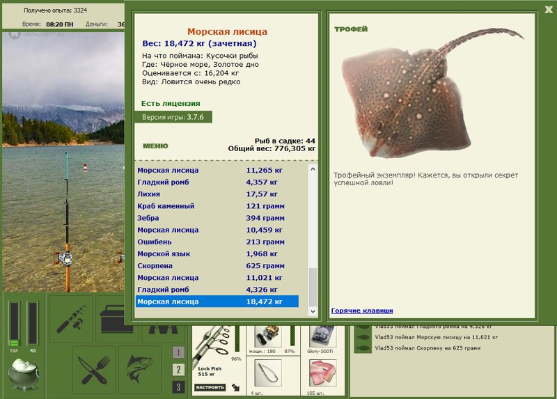Click the fish list scroll-down arrow
This screenshot has height=399, width=557.
(313, 311)
